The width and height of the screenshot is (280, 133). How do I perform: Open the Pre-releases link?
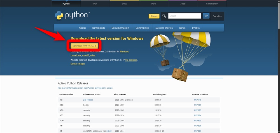coord(131,60)
